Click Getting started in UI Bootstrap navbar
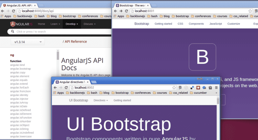The height and width of the screenshot is (140, 258). (x=122, y=100)
